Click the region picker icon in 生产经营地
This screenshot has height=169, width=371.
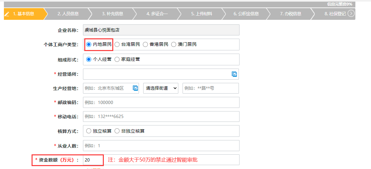136,88
